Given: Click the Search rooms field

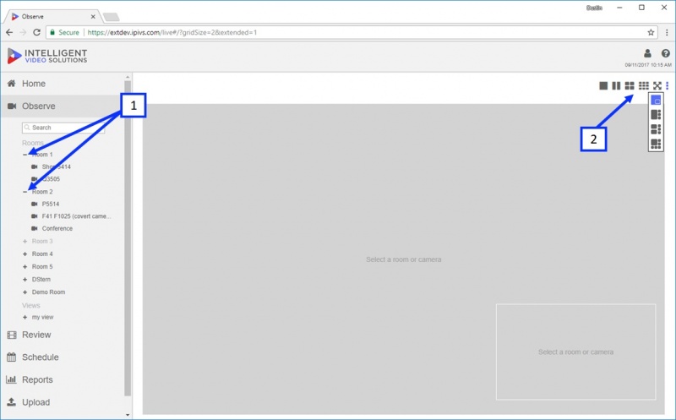Looking at the screenshot, I should pos(63,128).
